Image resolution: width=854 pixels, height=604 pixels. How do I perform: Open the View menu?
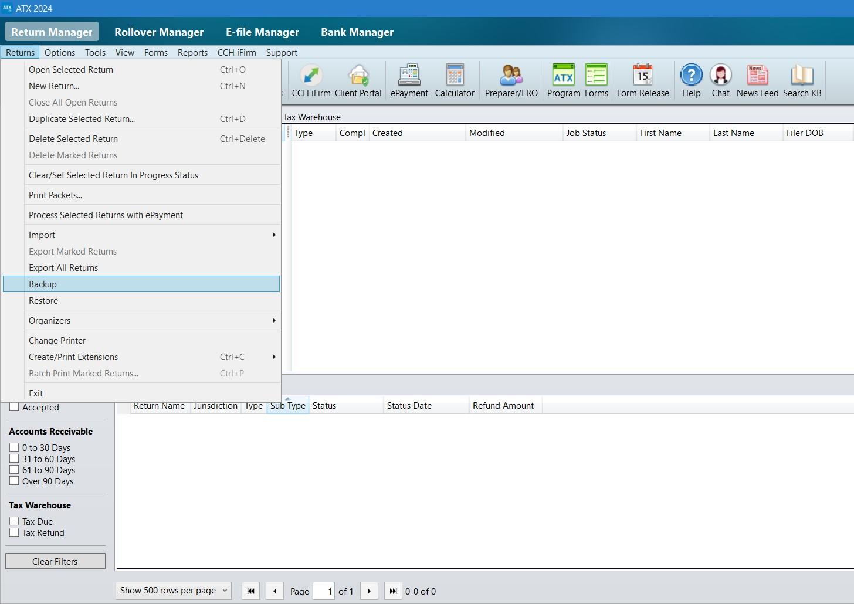pos(125,52)
